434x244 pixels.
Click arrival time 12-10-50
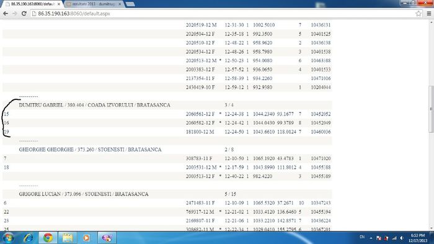[x=234, y=158]
